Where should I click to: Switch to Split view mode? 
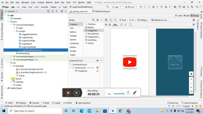click(x=186, y=16)
